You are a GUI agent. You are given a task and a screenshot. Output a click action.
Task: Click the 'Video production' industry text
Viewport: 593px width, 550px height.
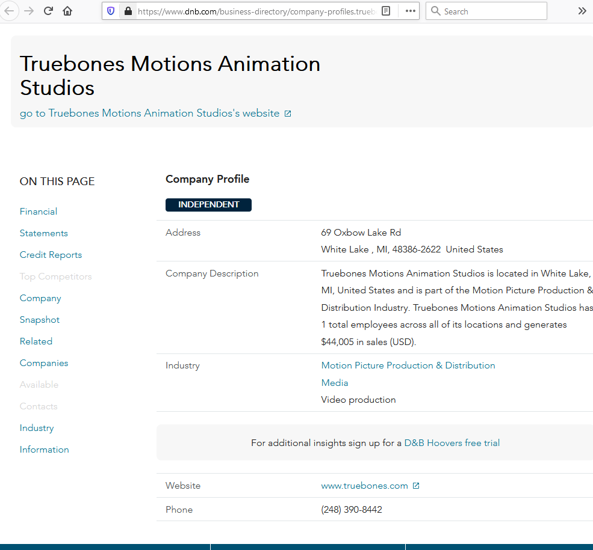point(359,400)
